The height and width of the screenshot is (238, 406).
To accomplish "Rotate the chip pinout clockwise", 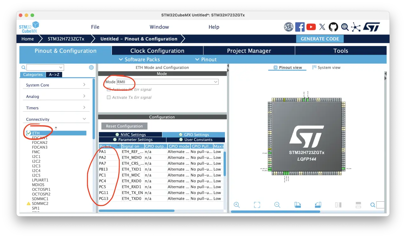I will (298, 205).
